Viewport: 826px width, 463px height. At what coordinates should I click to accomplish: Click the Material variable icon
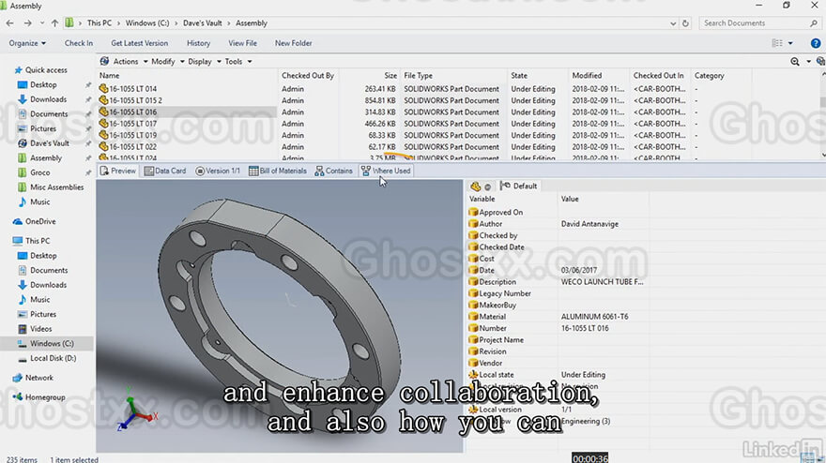point(473,317)
